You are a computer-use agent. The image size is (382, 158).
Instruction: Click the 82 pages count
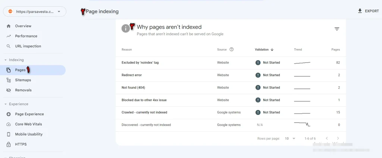(x=338, y=62)
